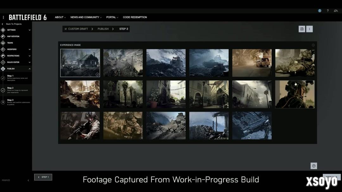Image resolution: width=342 pixels, height=192 pixels.
Task: Open the user profile avatar
Action: pos(320,11)
